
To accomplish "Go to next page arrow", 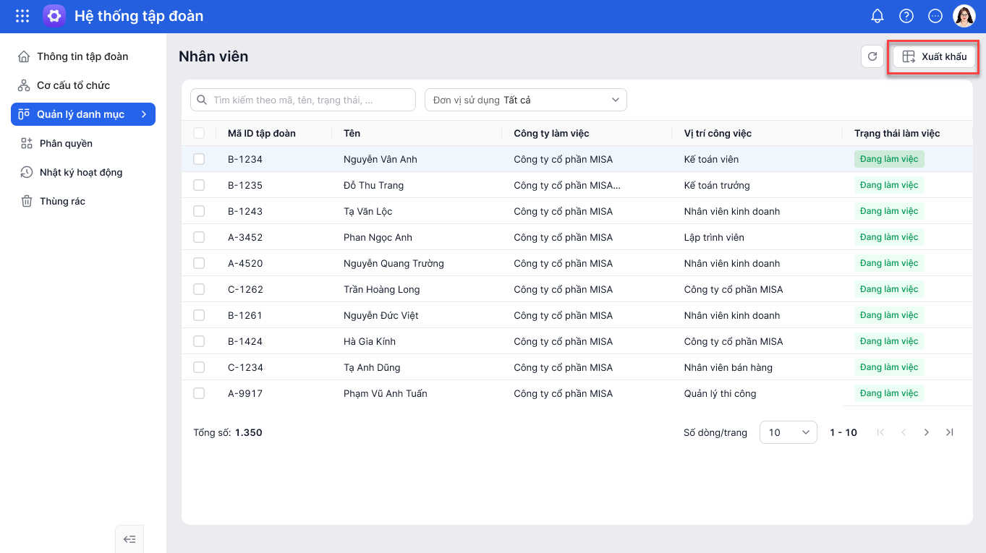I will pyautogui.click(x=927, y=432).
